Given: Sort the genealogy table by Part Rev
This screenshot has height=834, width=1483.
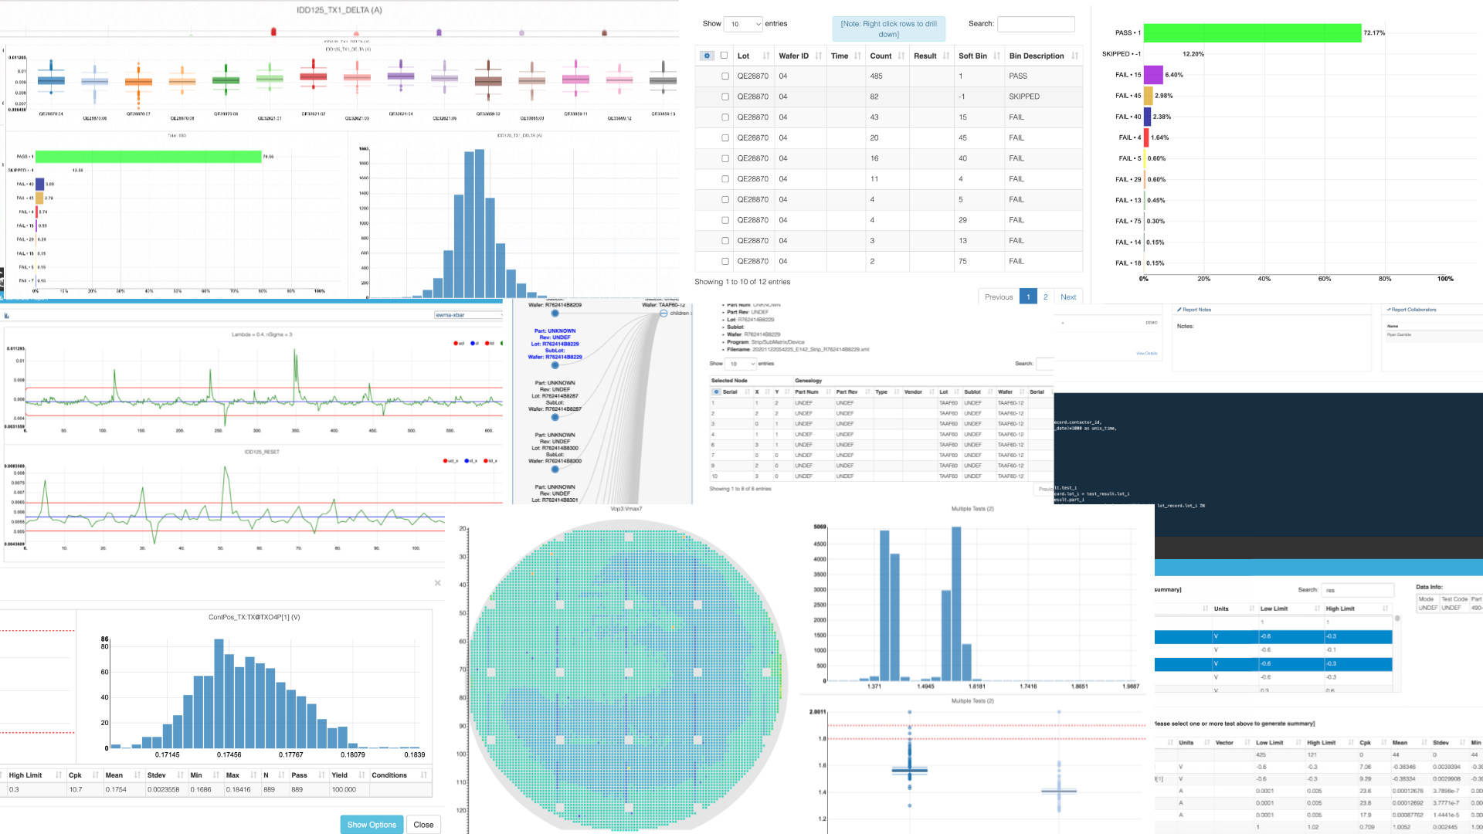Looking at the screenshot, I should click(853, 392).
